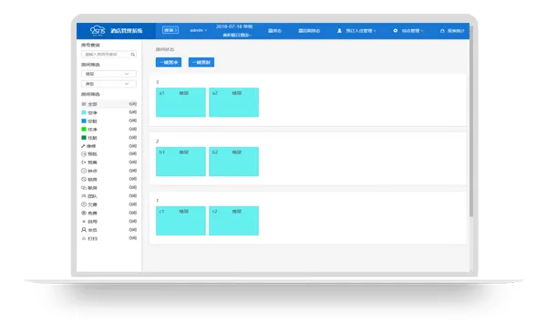Expand the admin user dropdown
The image size is (547, 335).
199,30
